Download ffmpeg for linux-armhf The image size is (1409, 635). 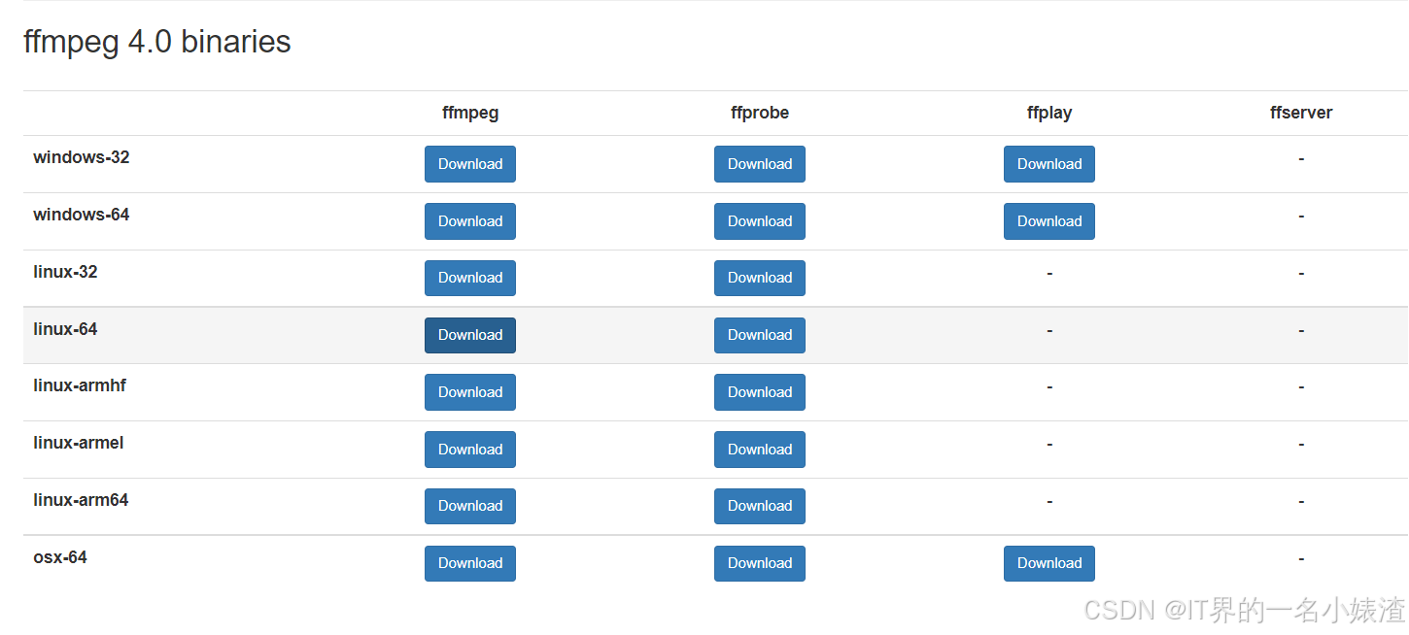[470, 392]
